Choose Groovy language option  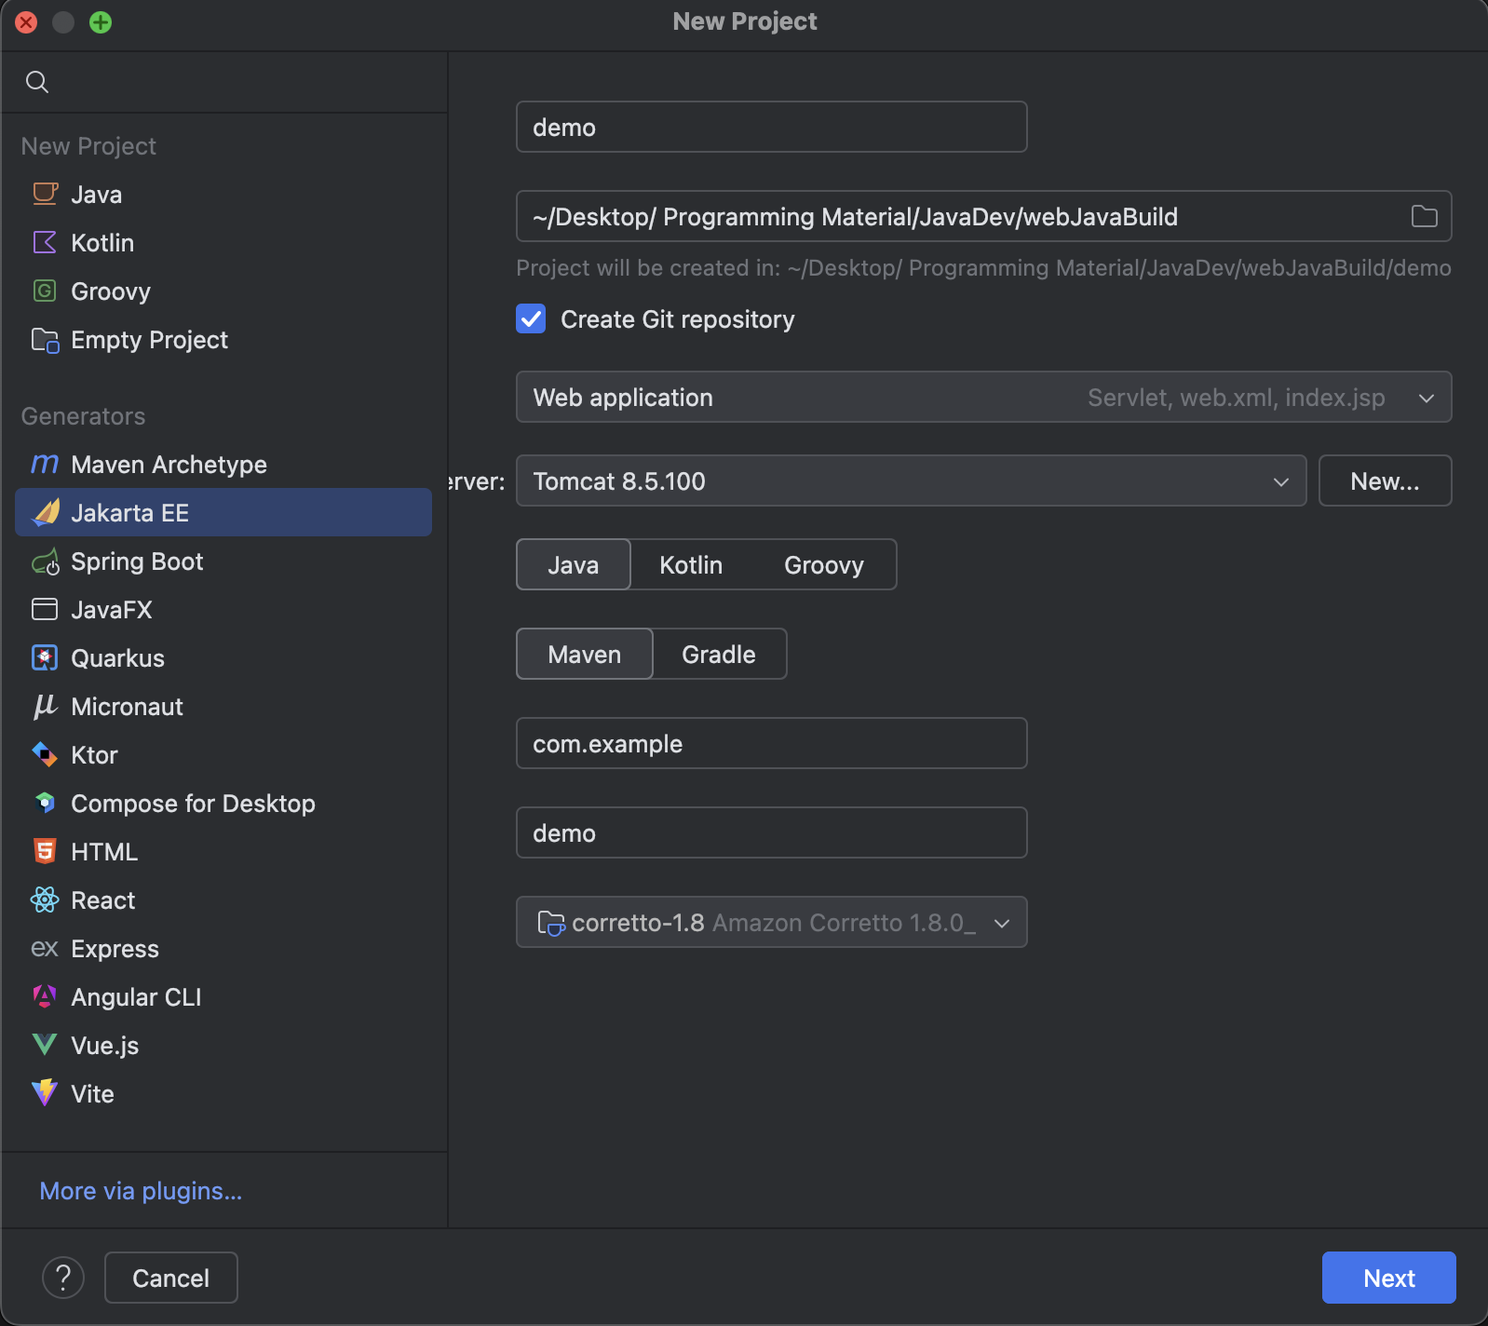[x=824, y=564]
